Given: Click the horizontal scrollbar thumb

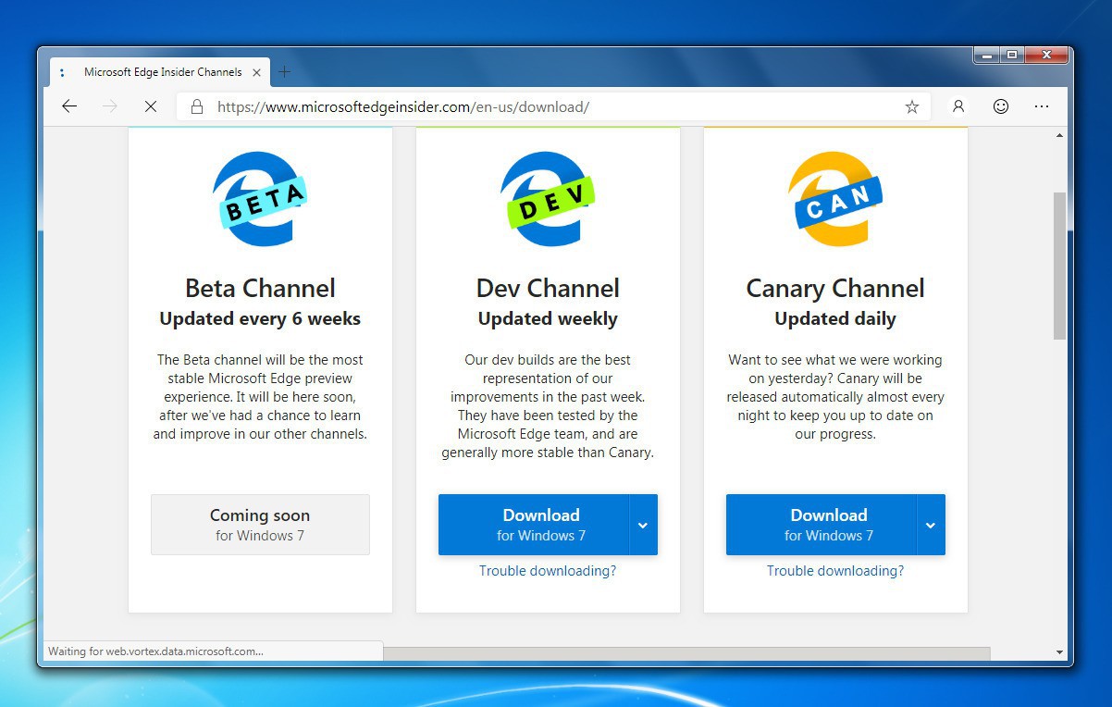Looking at the screenshot, I should pos(686,653).
